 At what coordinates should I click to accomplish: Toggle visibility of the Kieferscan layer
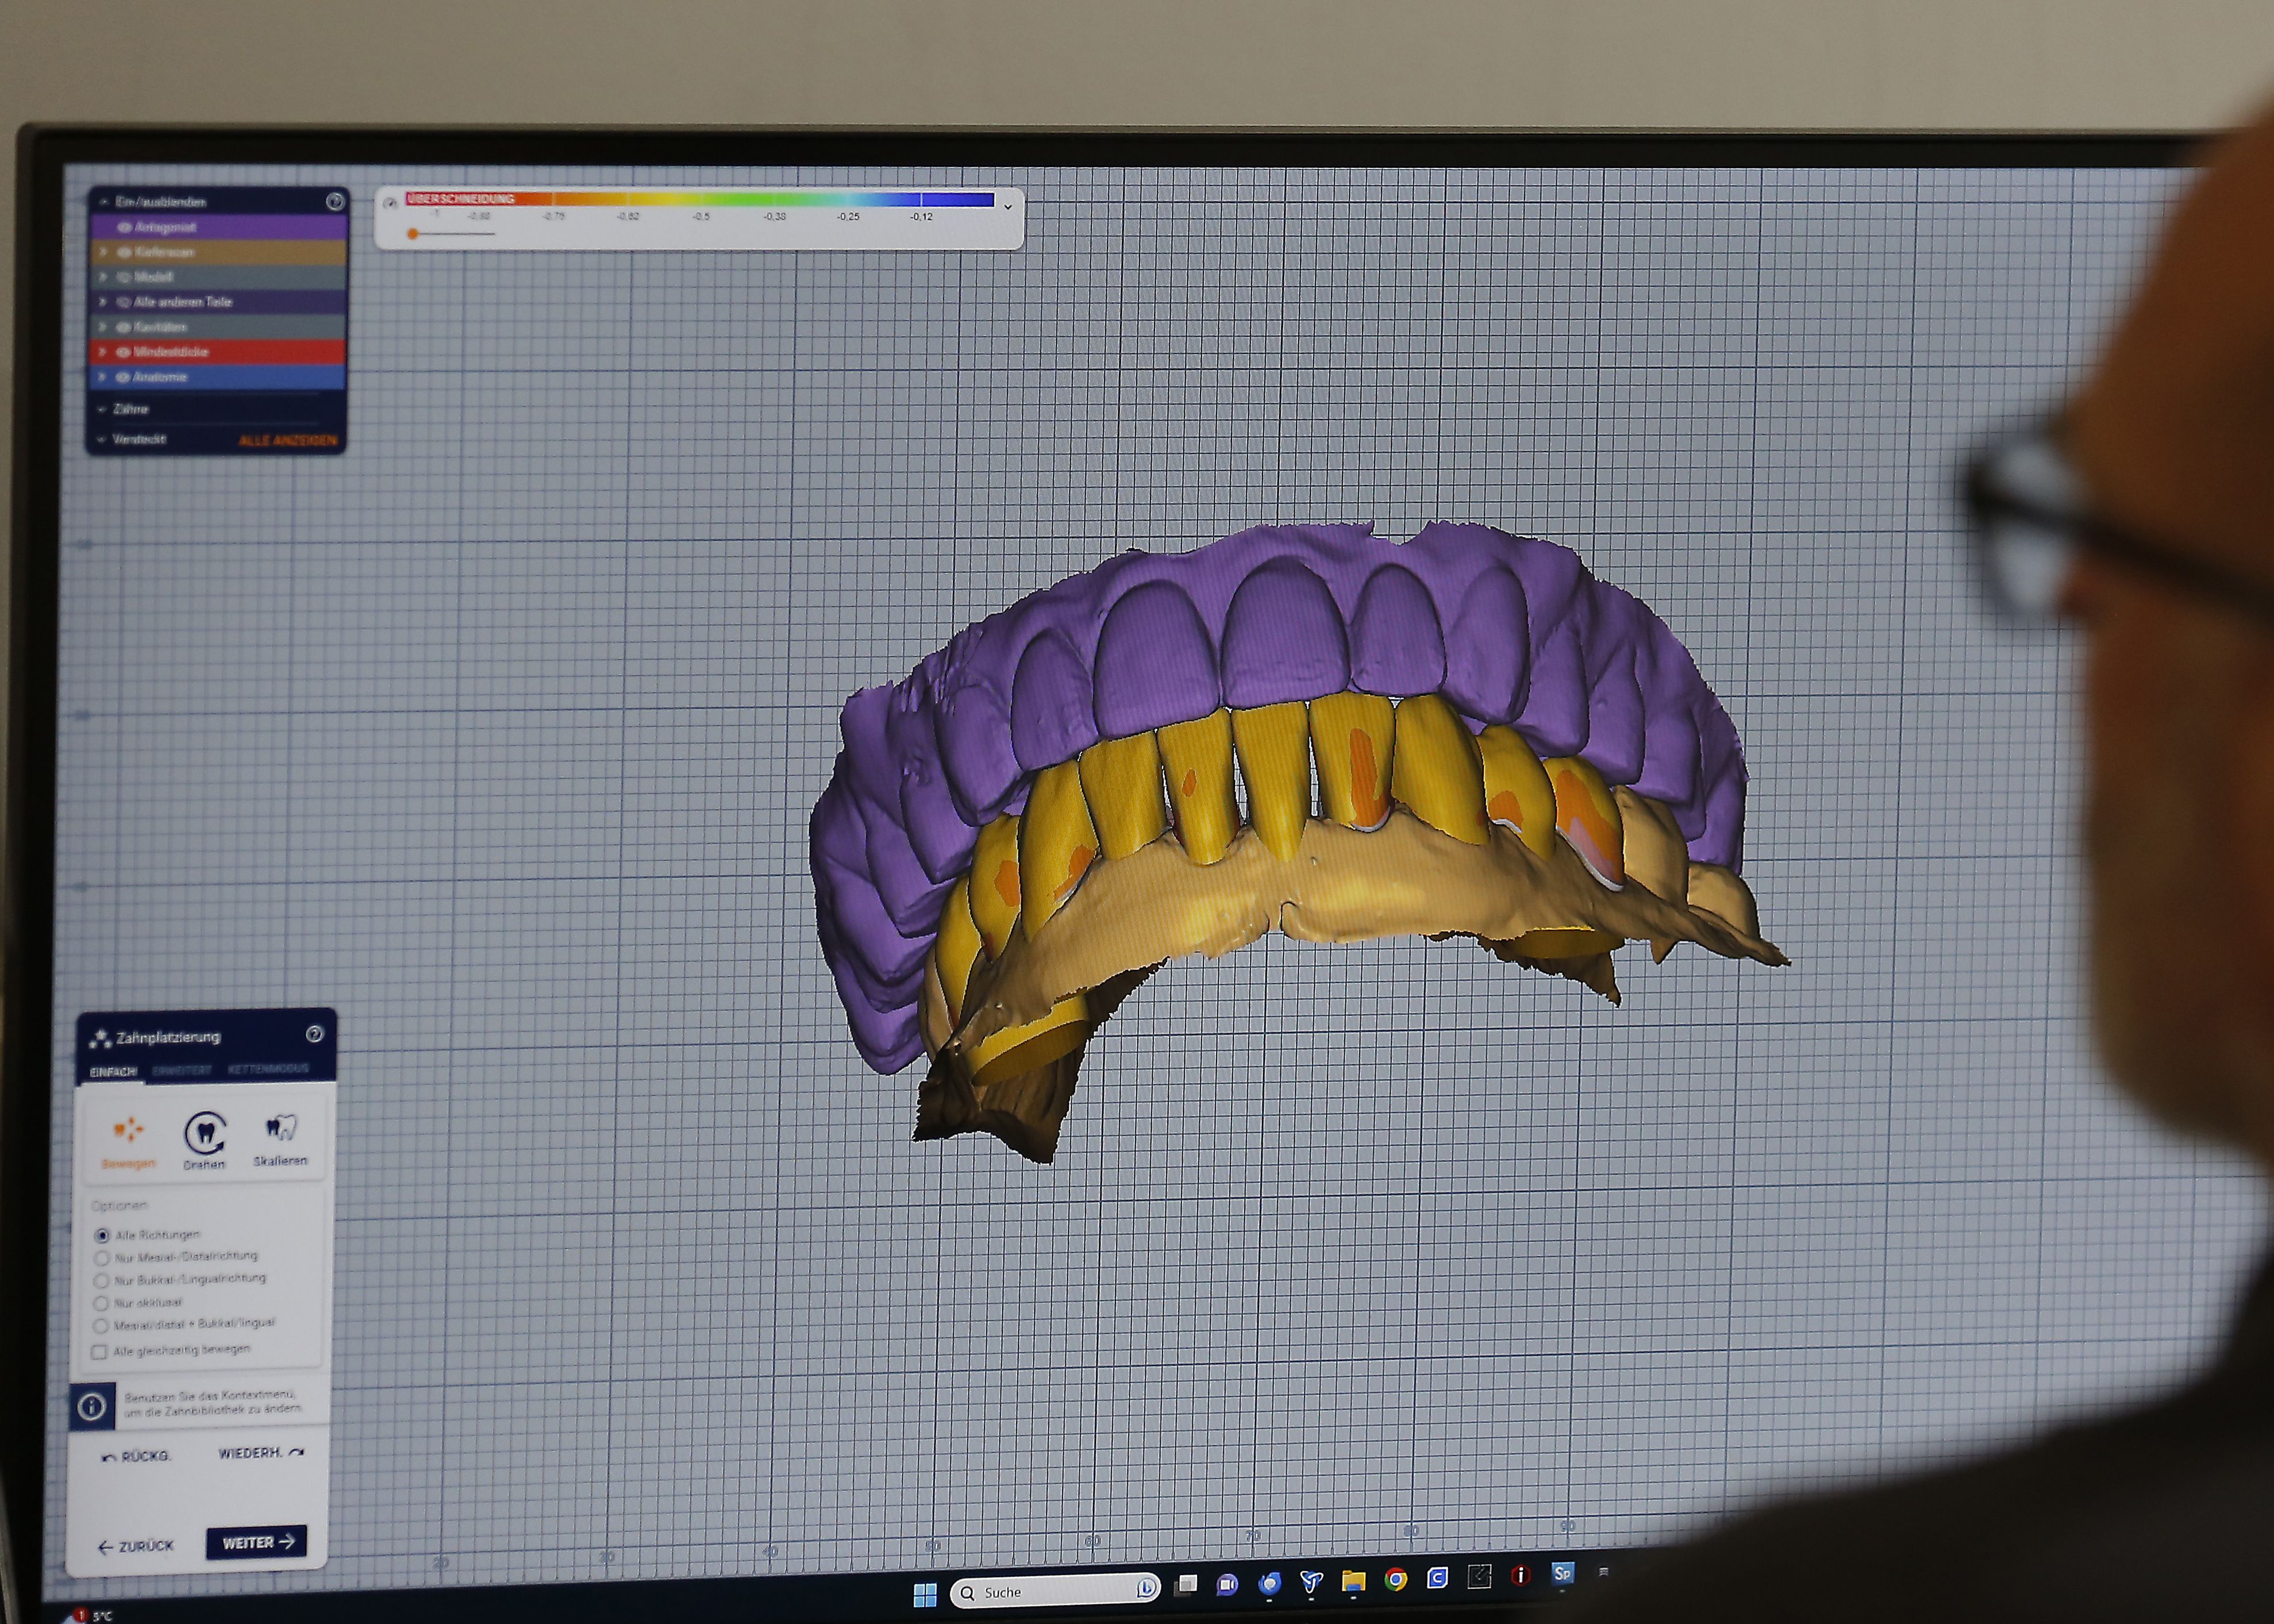coord(125,252)
